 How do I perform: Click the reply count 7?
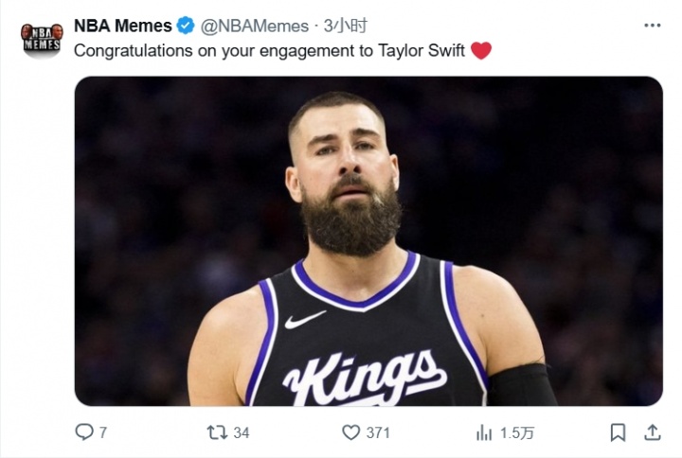pyautogui.click(x=103, y=433)
